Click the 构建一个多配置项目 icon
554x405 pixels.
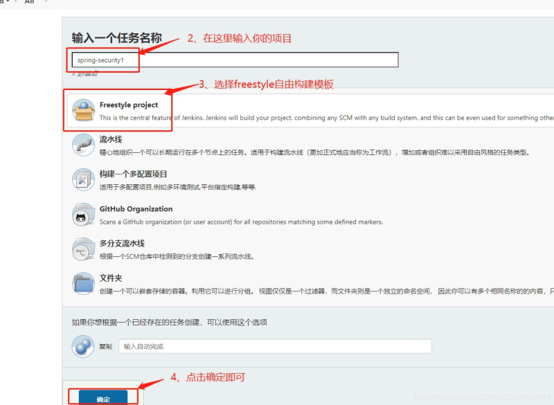point(83,181)
